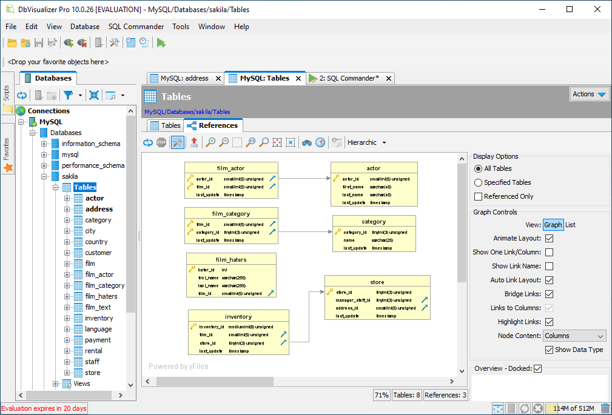
Task: Enable Show One Link/Column checkbox
Action: click(549, 253)
